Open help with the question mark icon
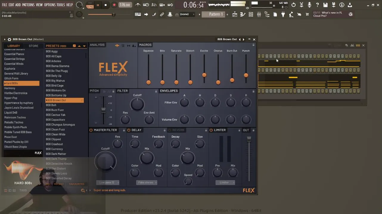Screen dimensions: 382x214 (317, 5)
